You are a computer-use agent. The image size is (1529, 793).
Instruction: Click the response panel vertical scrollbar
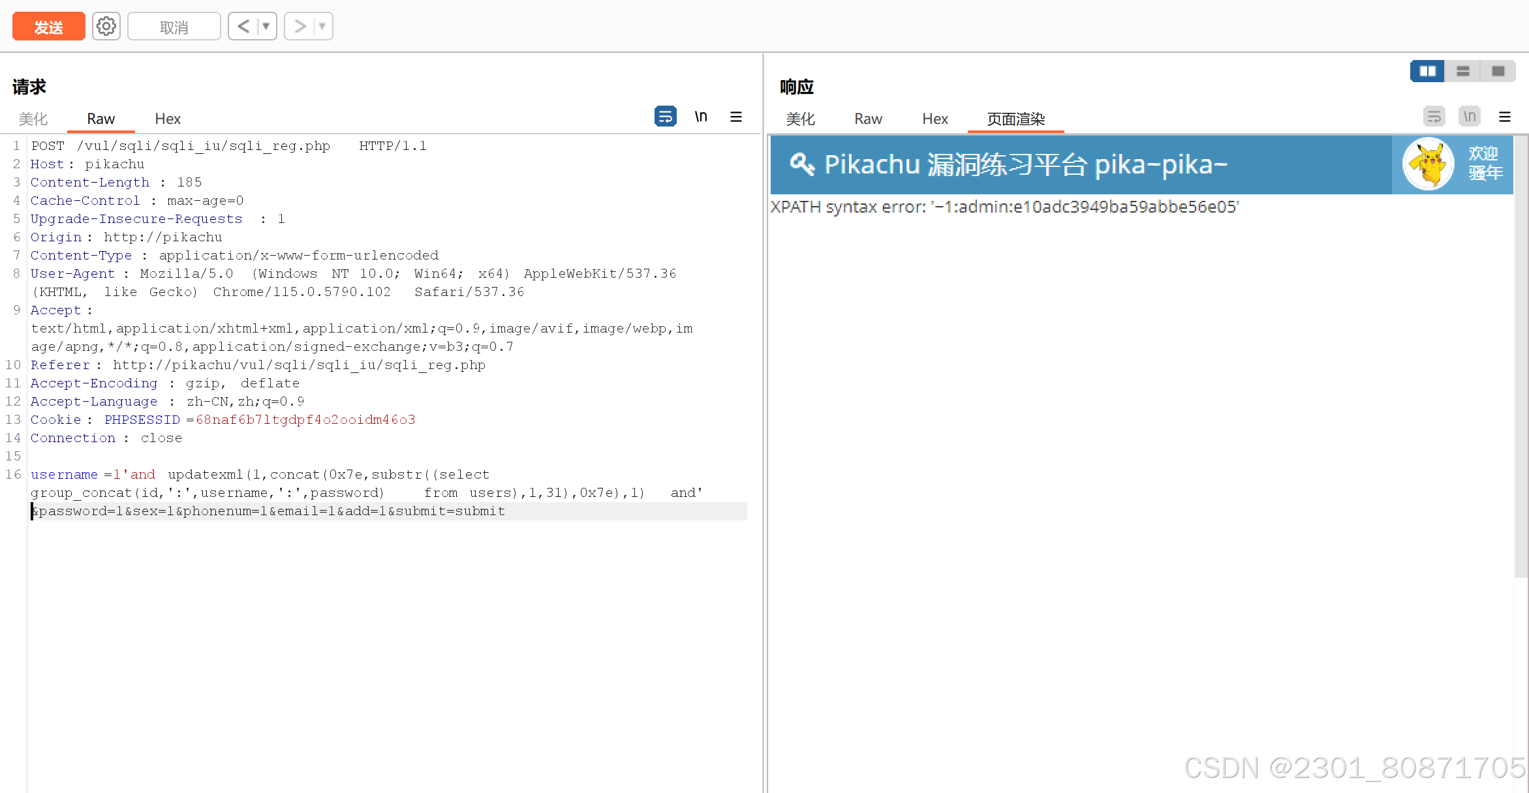[1521, 355]
